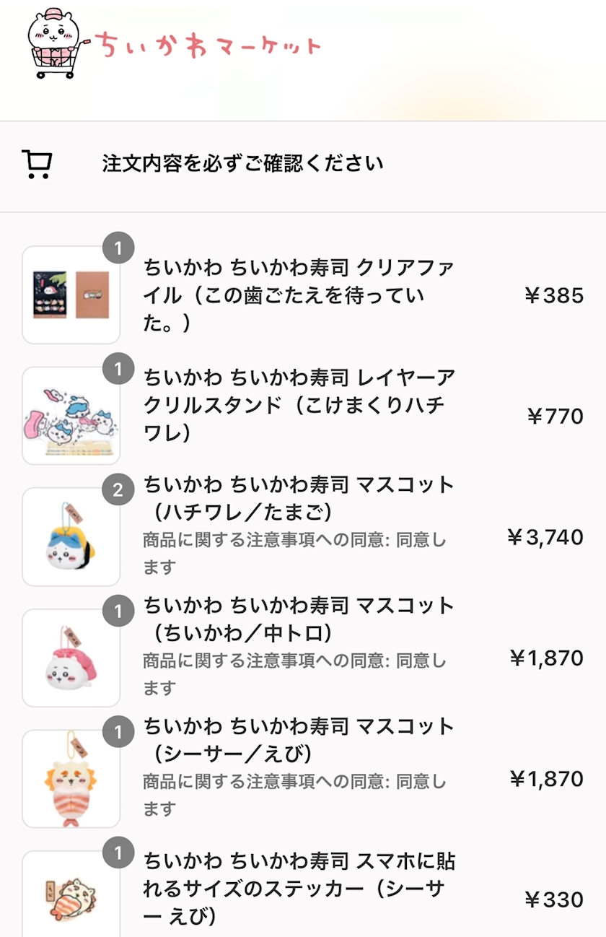Click the Chiikawa Market logo
This screenshot has height=937, width=606.
[173, 43]
